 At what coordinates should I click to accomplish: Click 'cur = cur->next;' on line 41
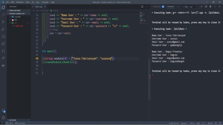coord(60,33)
